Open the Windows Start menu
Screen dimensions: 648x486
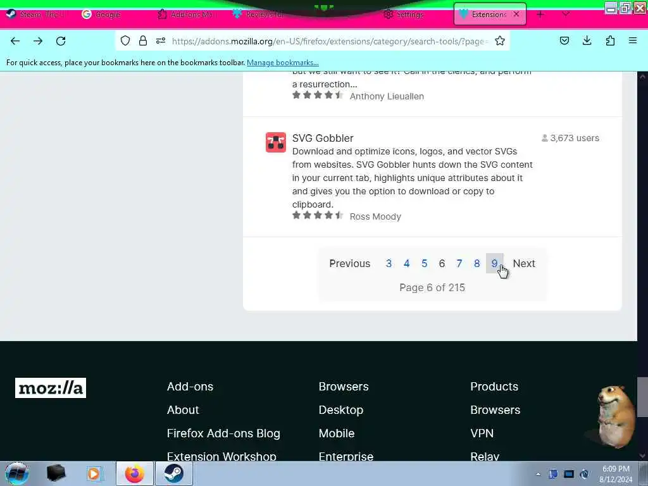(16, 473)
